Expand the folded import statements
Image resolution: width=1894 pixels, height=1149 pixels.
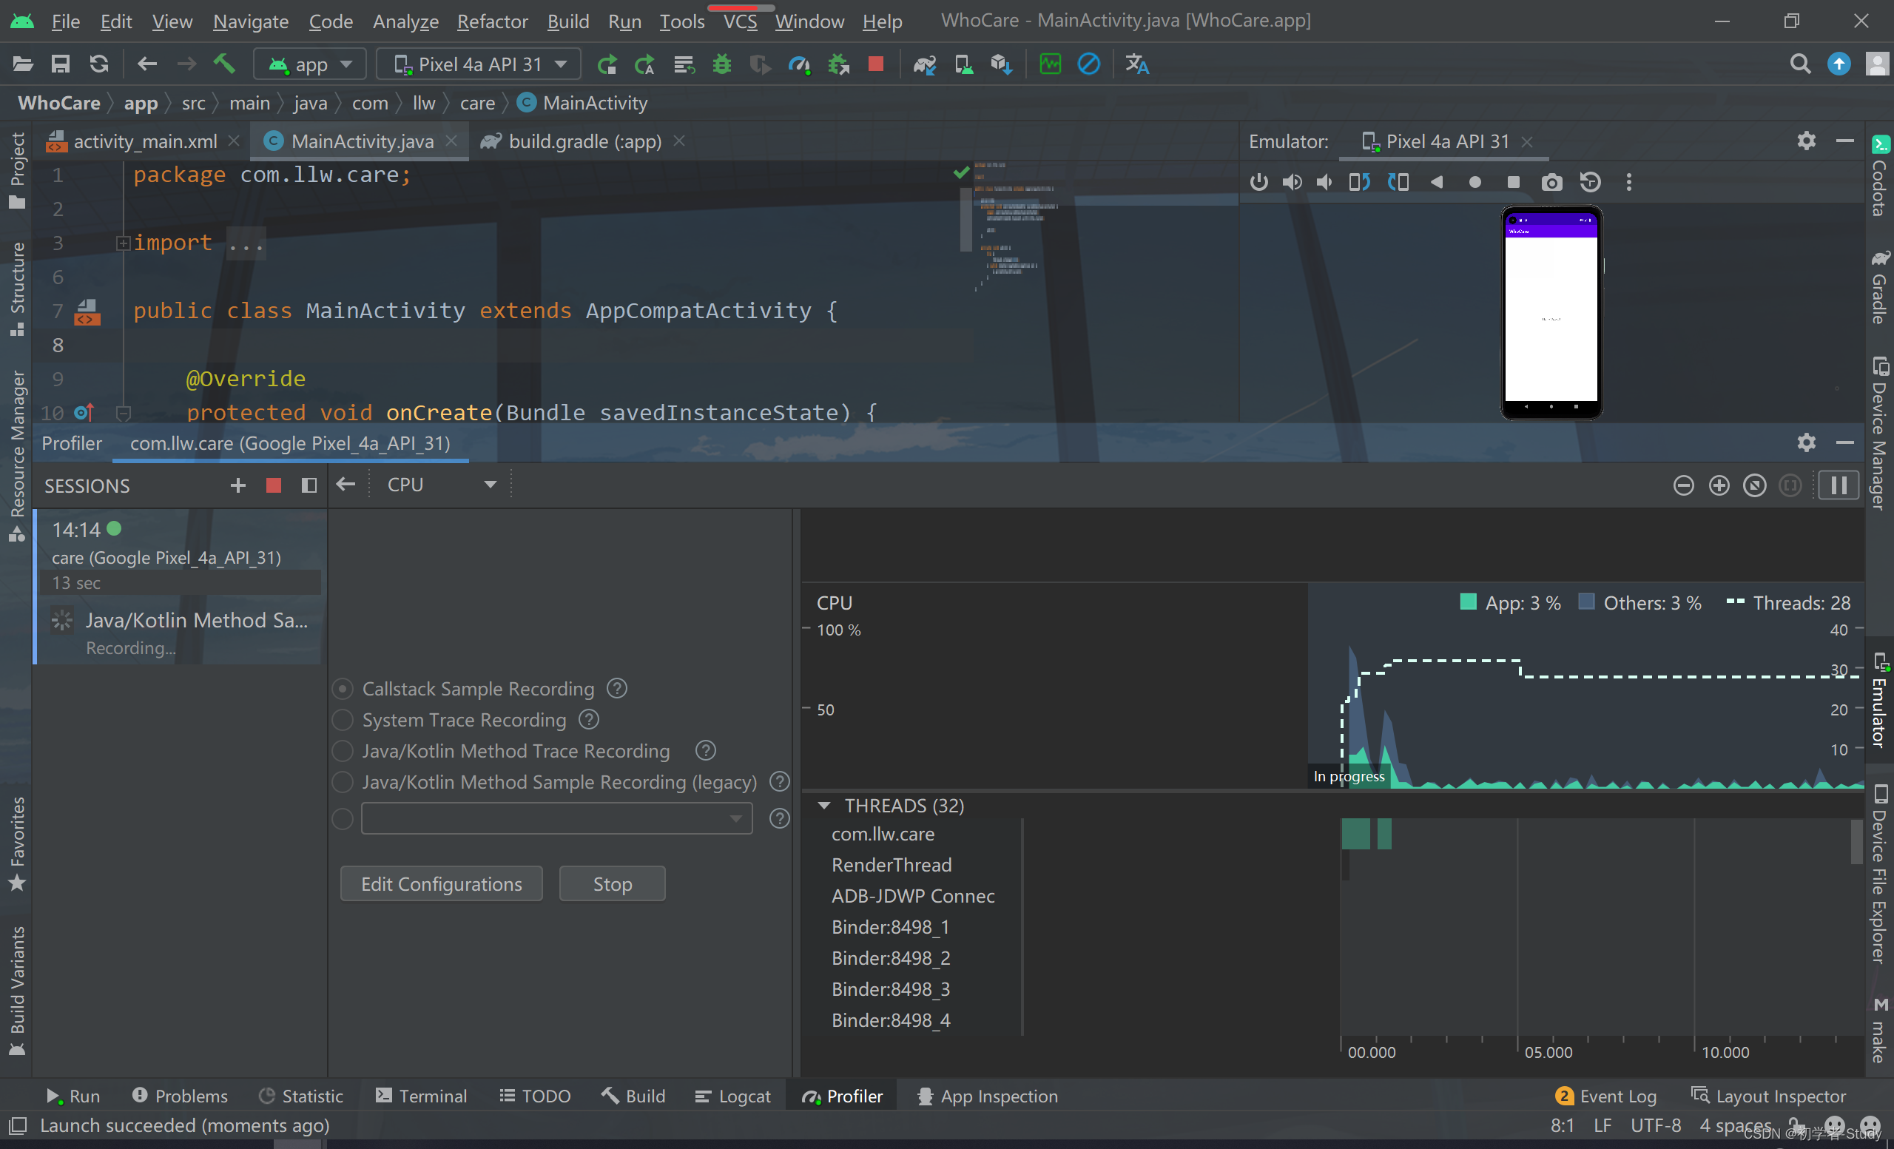coord(123,243)
